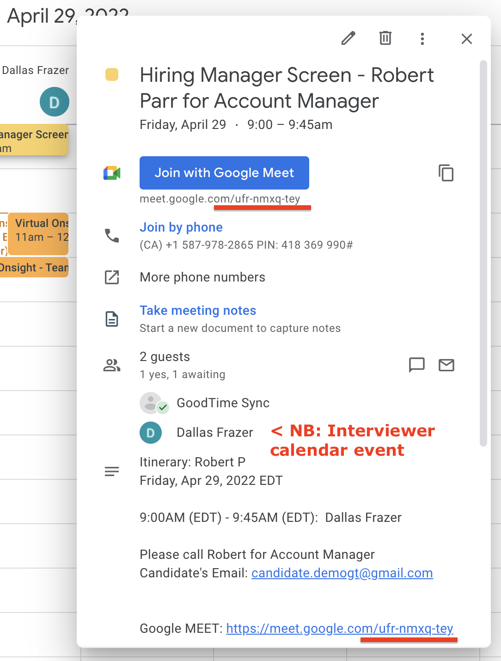
Task: Click 'Please call Robert for Account Manager' text
Action: click(257, 555)
